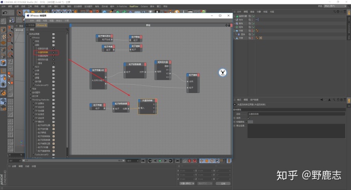Expand the 逻辑 group in pool tree
This screenshot has width=351, height=190.
pos(34,78)
